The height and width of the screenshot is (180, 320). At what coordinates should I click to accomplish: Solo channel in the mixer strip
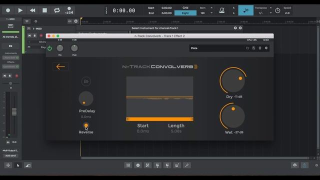pos(9,75)
